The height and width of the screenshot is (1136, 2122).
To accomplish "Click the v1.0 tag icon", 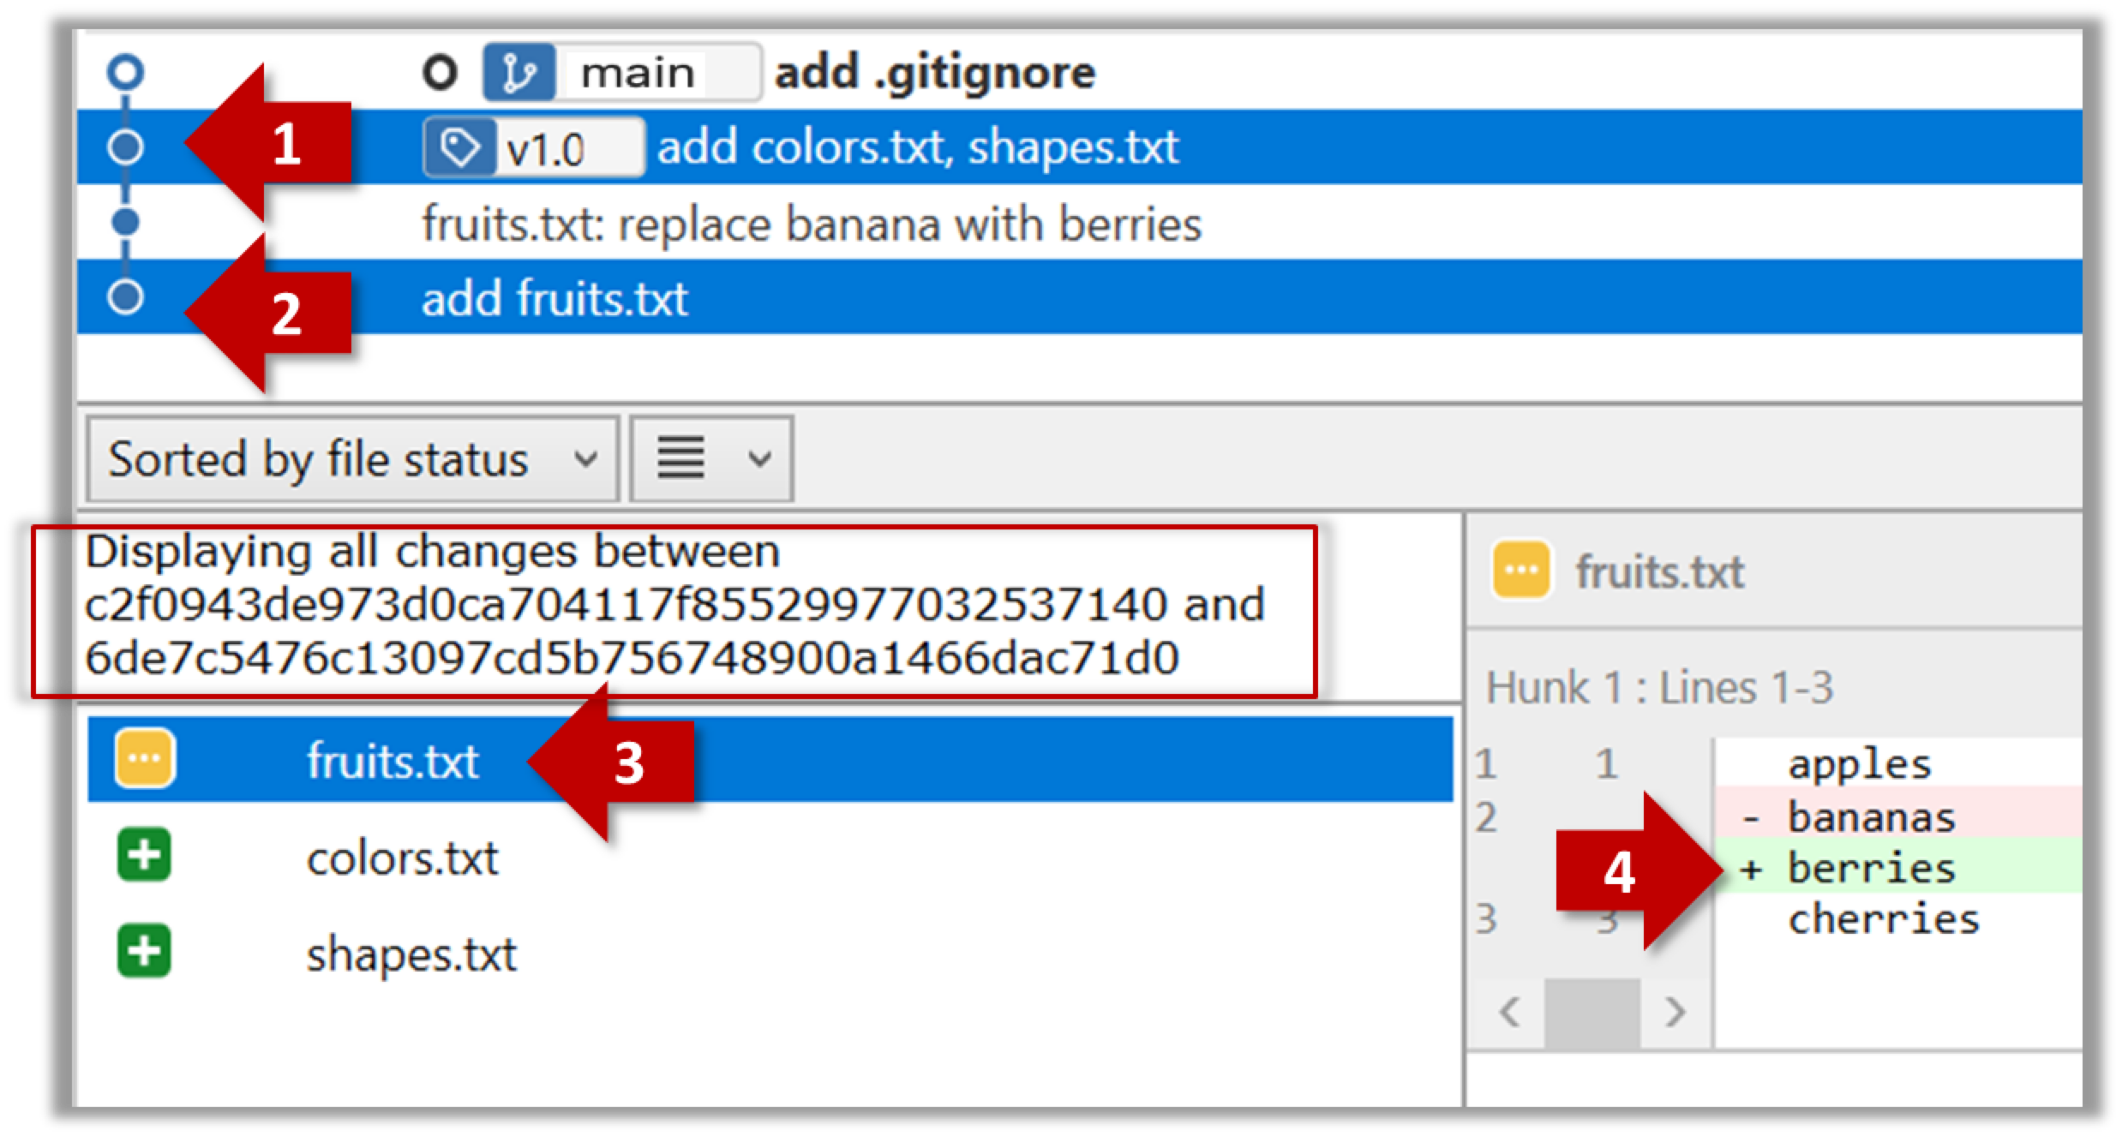I will click(x=460, y=148).
